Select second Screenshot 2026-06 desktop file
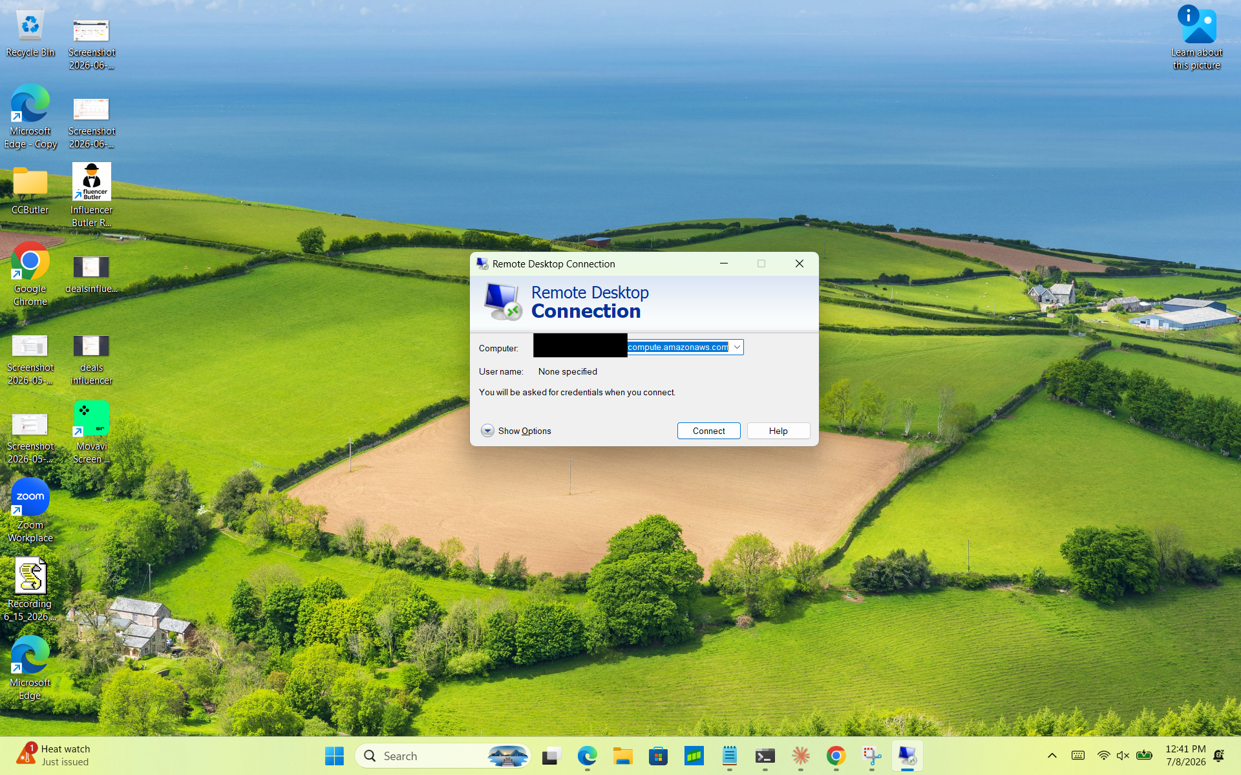The width and height of the screenshot is (1241, 775). (x=91, y=123)
